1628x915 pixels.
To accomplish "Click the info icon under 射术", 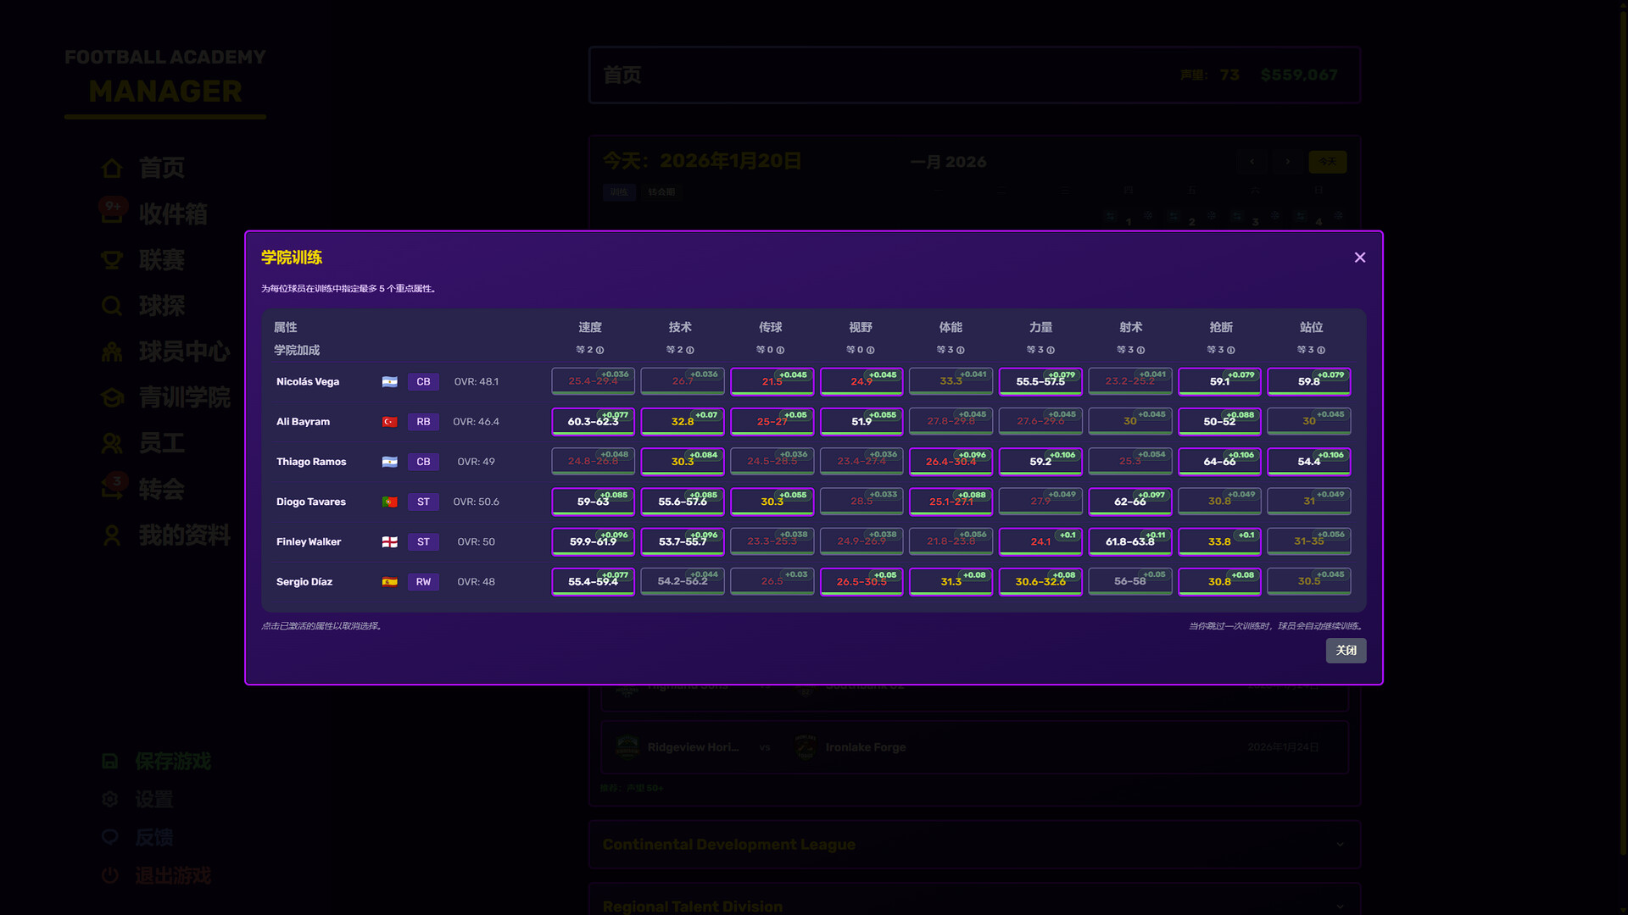I will pos(1140,350).
